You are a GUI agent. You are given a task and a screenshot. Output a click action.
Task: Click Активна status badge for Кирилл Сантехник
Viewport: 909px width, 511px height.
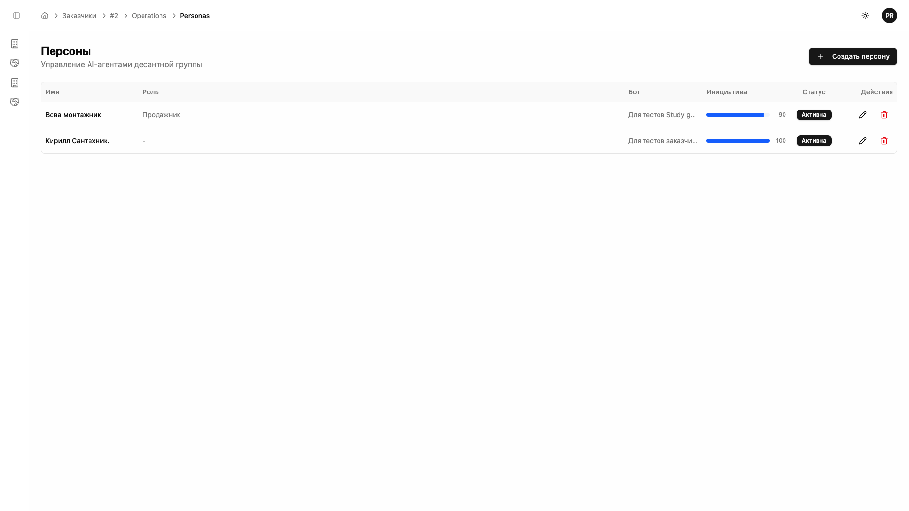pos(814,141)
